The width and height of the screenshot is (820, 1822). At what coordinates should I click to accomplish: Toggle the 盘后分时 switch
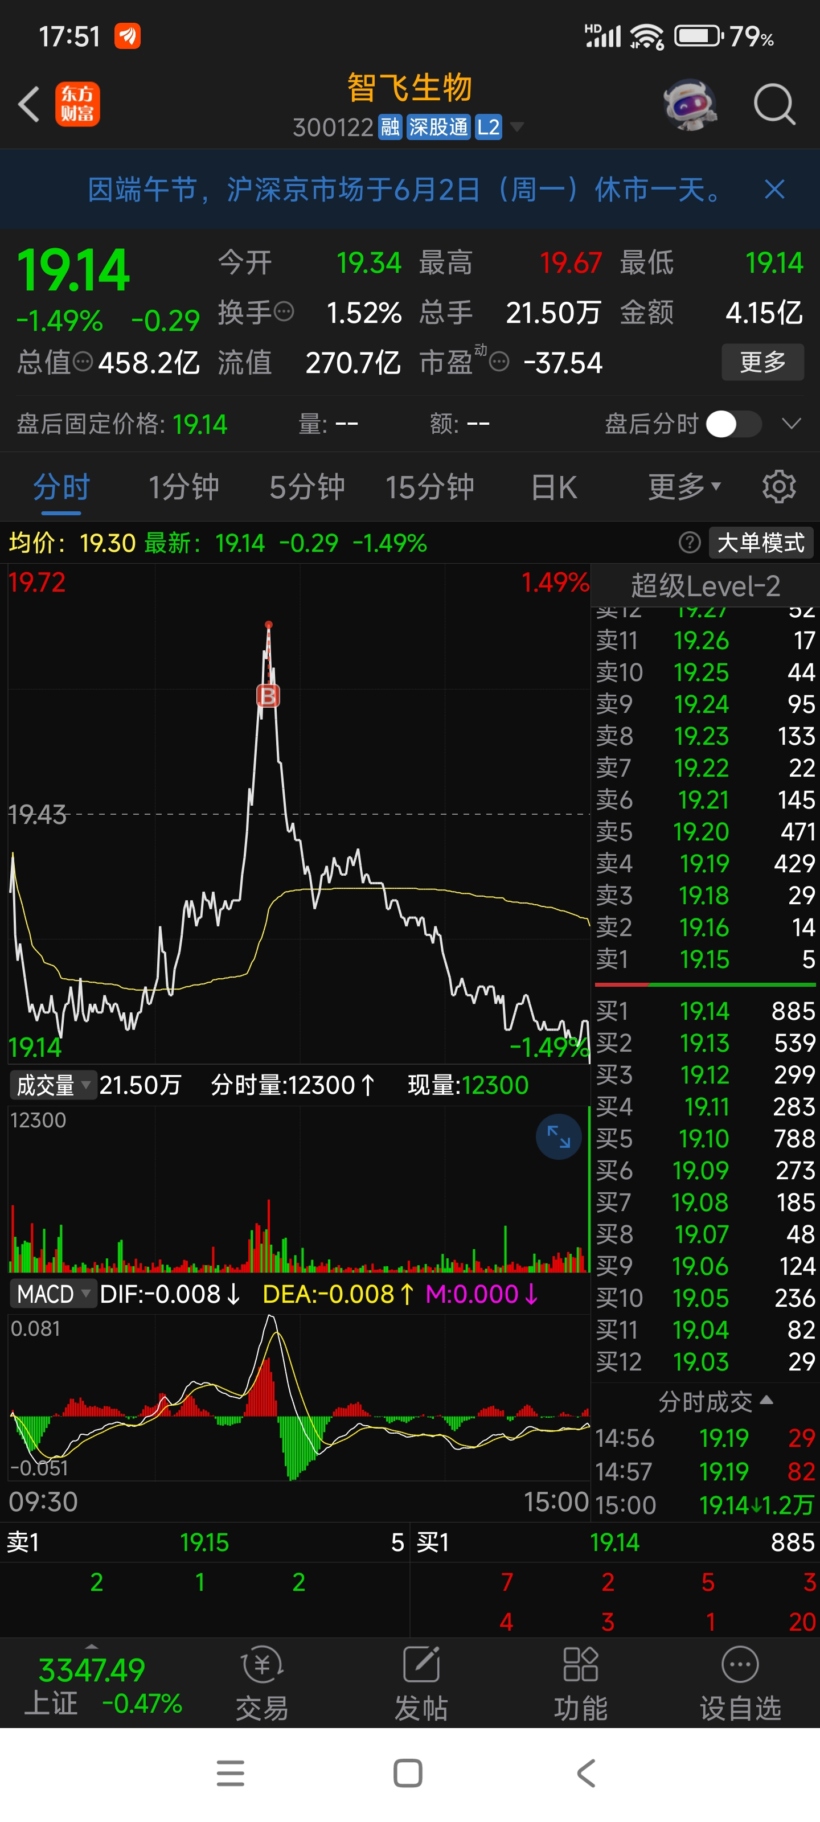point(733,424)
